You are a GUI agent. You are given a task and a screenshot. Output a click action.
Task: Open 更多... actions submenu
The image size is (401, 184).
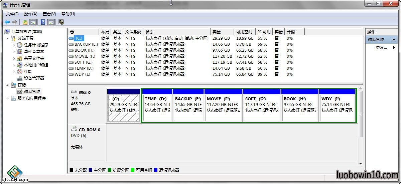point(382,48)
